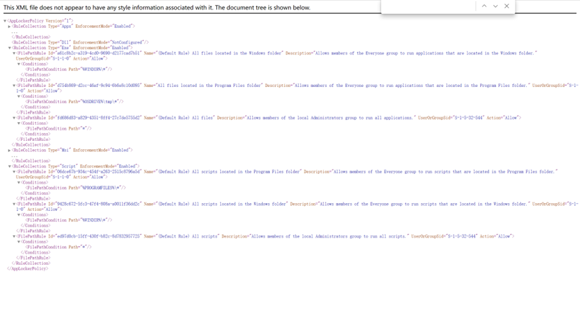Collapse FilePathRule 'All scripts located in the Windows folder'
580x333 pixels.
click(14, 204)
